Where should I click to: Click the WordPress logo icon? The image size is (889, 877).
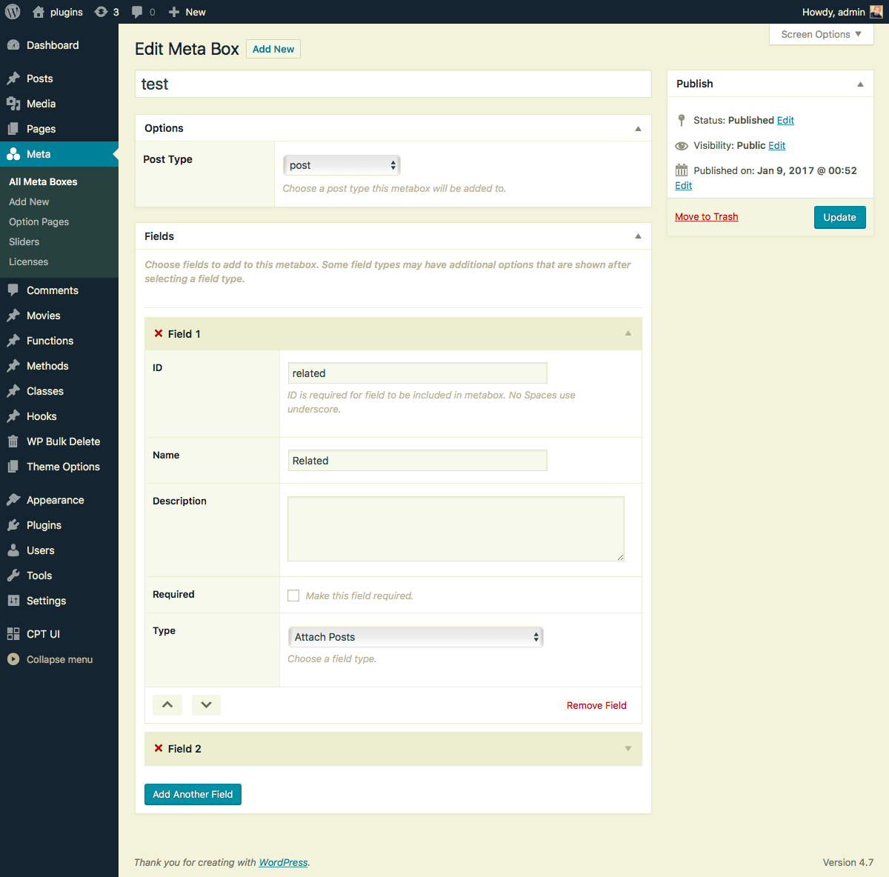tap(13, 12)
